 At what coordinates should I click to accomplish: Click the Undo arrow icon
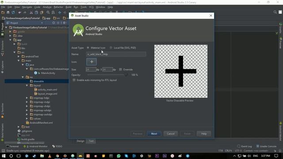pyautogui.click(x=19, y=12)
